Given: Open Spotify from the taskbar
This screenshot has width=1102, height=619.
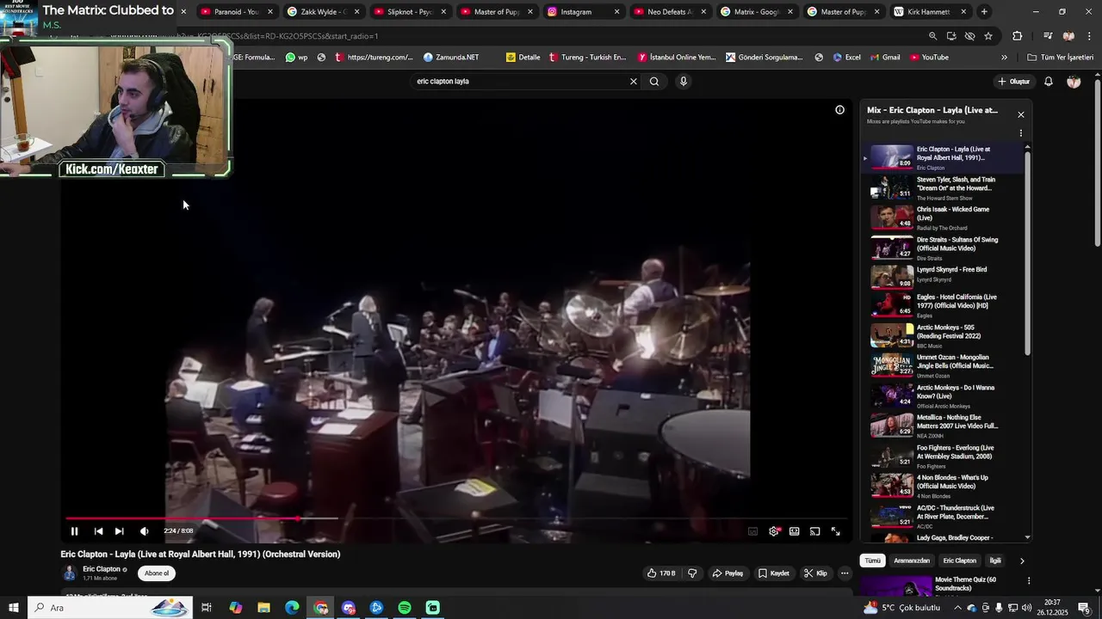Looking at the screenshot, I should 405,608.
